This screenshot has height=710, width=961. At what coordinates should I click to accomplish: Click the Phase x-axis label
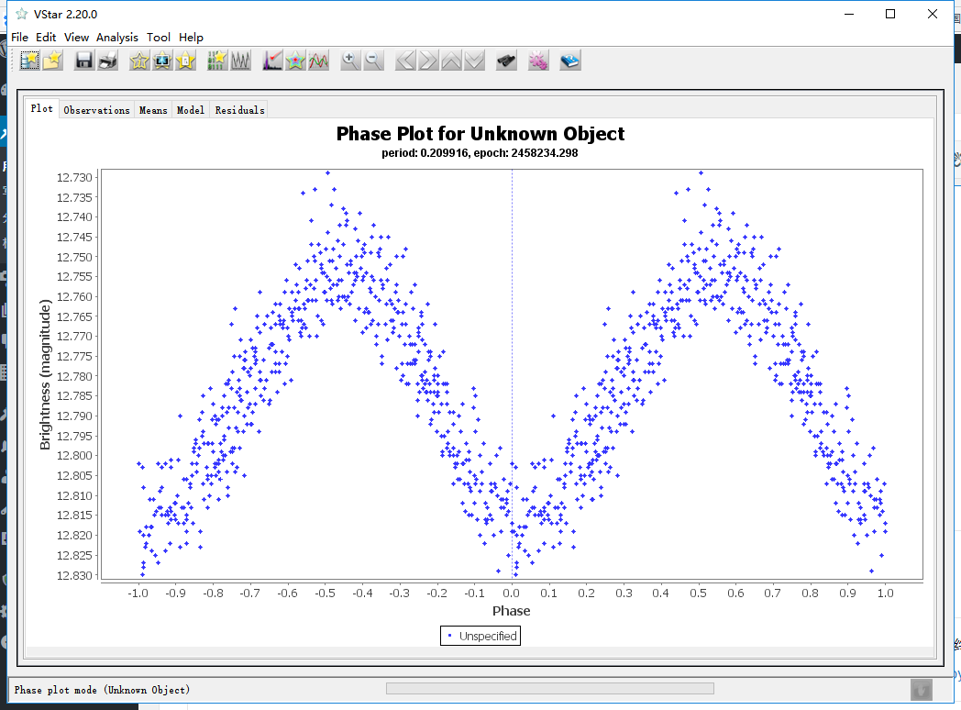[511, 611]
